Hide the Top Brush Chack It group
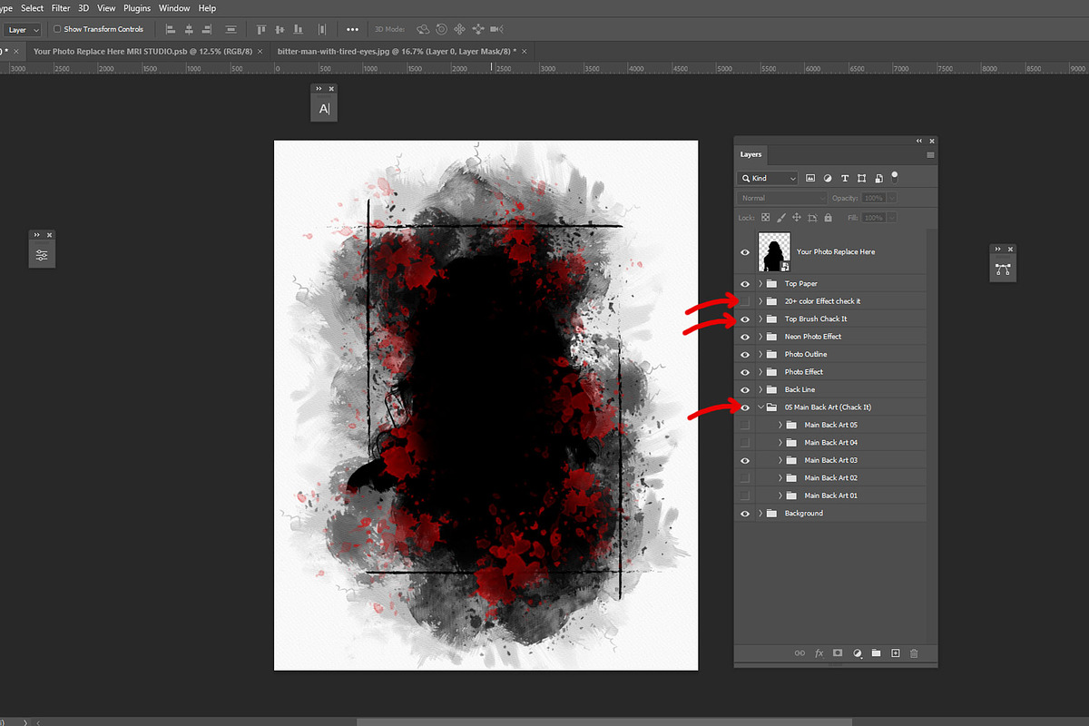The height and width of the screenshot is (726, 1089). [745, 319]
